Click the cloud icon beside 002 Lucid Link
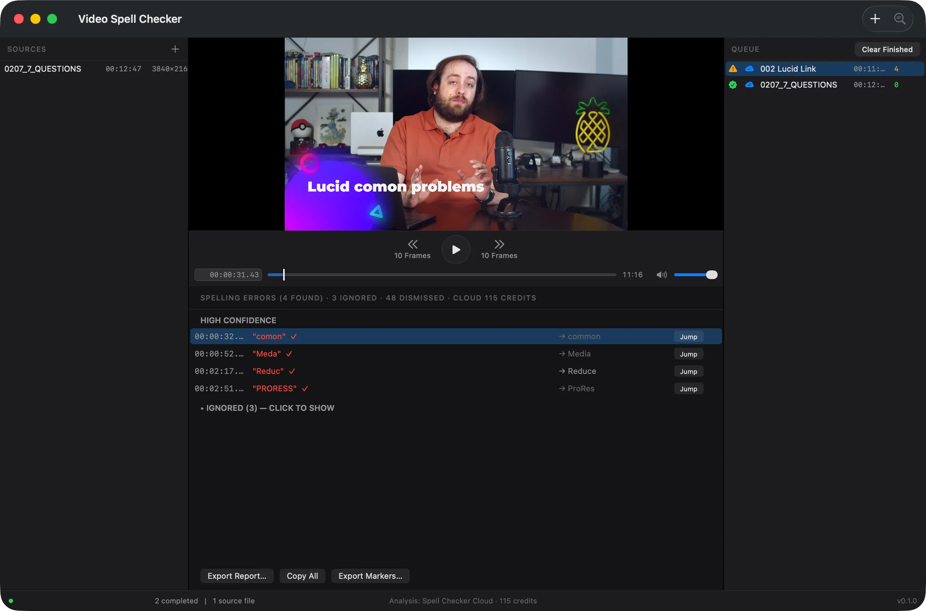Image resolution: width=926 pixels, height=611 pixels. pos(749,69)
